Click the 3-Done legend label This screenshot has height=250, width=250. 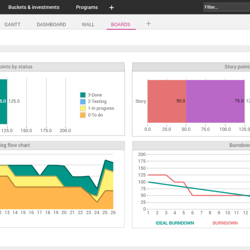[95, 95]
